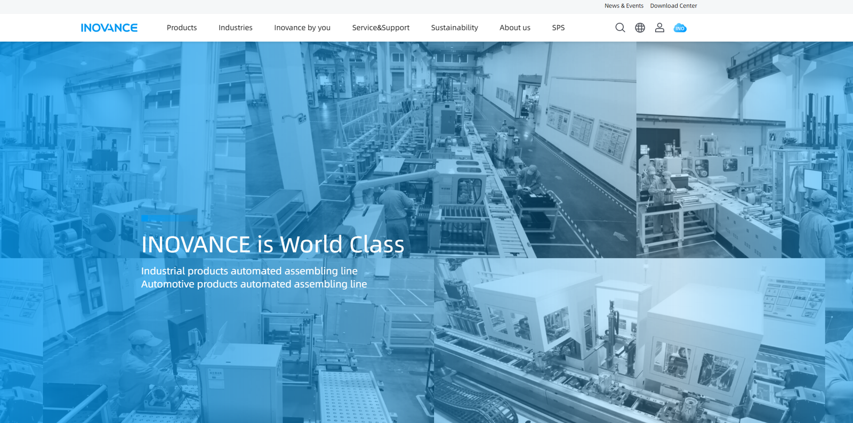Open the Sustainability menu
Viewport: 853px width, 423px height.
pyautogui.click(x=455, y=28)
